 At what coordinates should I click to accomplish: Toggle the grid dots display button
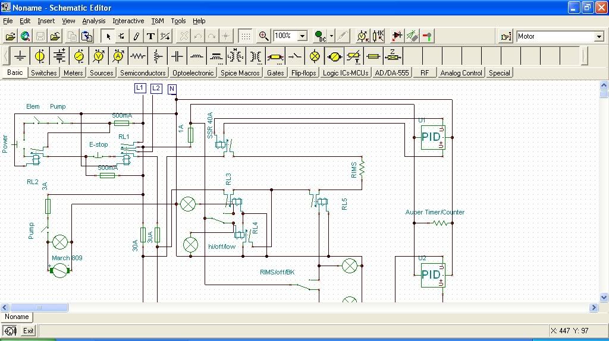click(246, 36)
